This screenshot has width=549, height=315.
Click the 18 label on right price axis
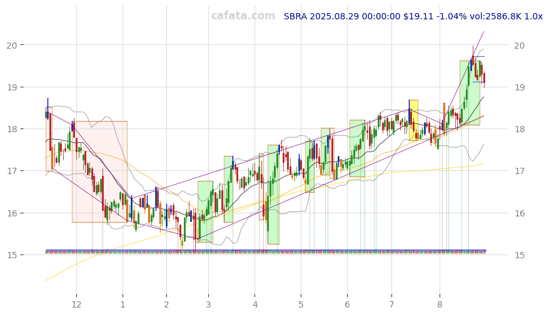pos(520,129)
